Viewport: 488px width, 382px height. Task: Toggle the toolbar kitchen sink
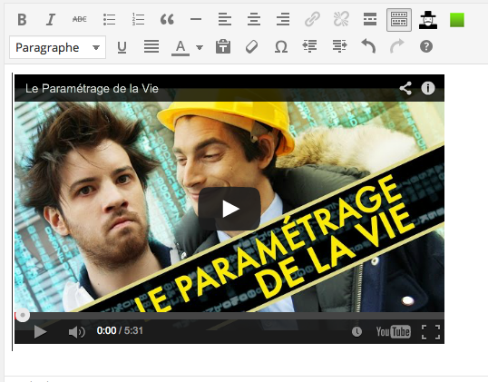(399, 20)
